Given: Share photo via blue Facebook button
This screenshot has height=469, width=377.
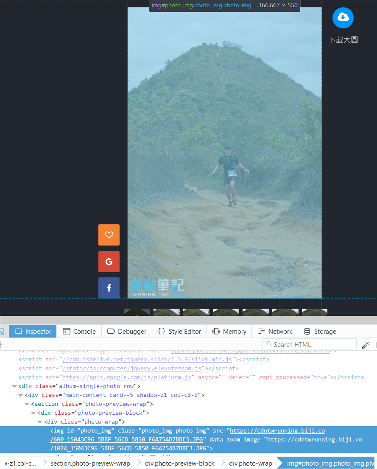Looking at the screenshot, I should tap(109, 288).
